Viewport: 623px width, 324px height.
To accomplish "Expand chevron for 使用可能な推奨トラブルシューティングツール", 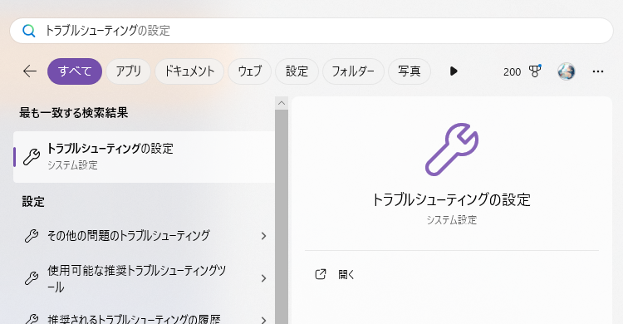I will tap(263, 278).
